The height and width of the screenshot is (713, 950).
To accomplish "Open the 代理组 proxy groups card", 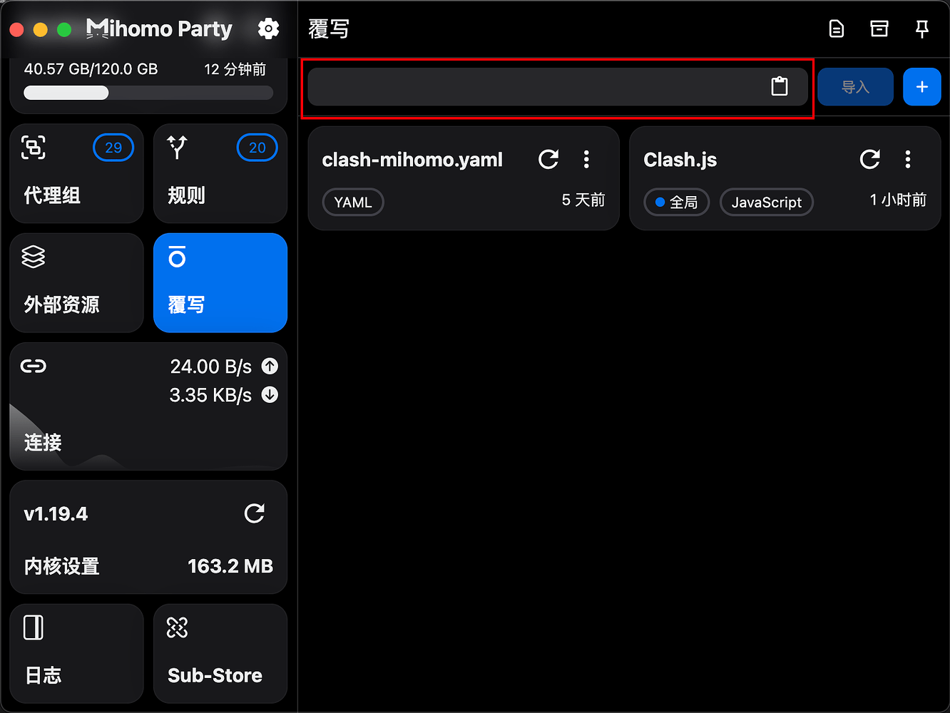I will tap(77, 173).
